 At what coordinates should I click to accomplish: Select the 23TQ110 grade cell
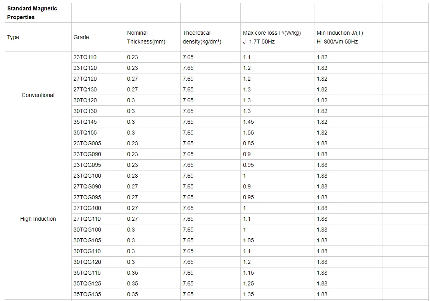coord(85,57)
